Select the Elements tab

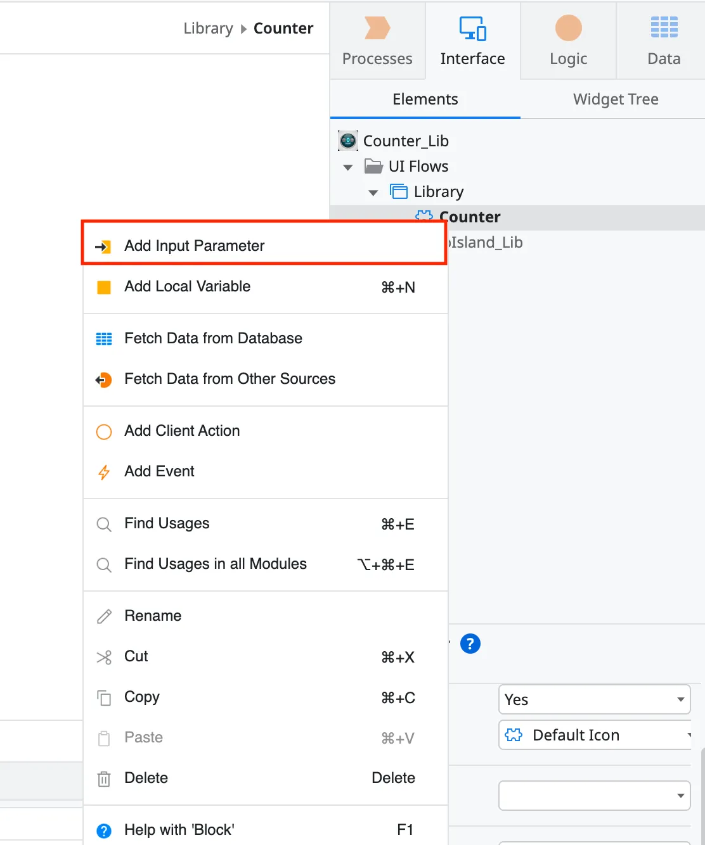point(425,99)
